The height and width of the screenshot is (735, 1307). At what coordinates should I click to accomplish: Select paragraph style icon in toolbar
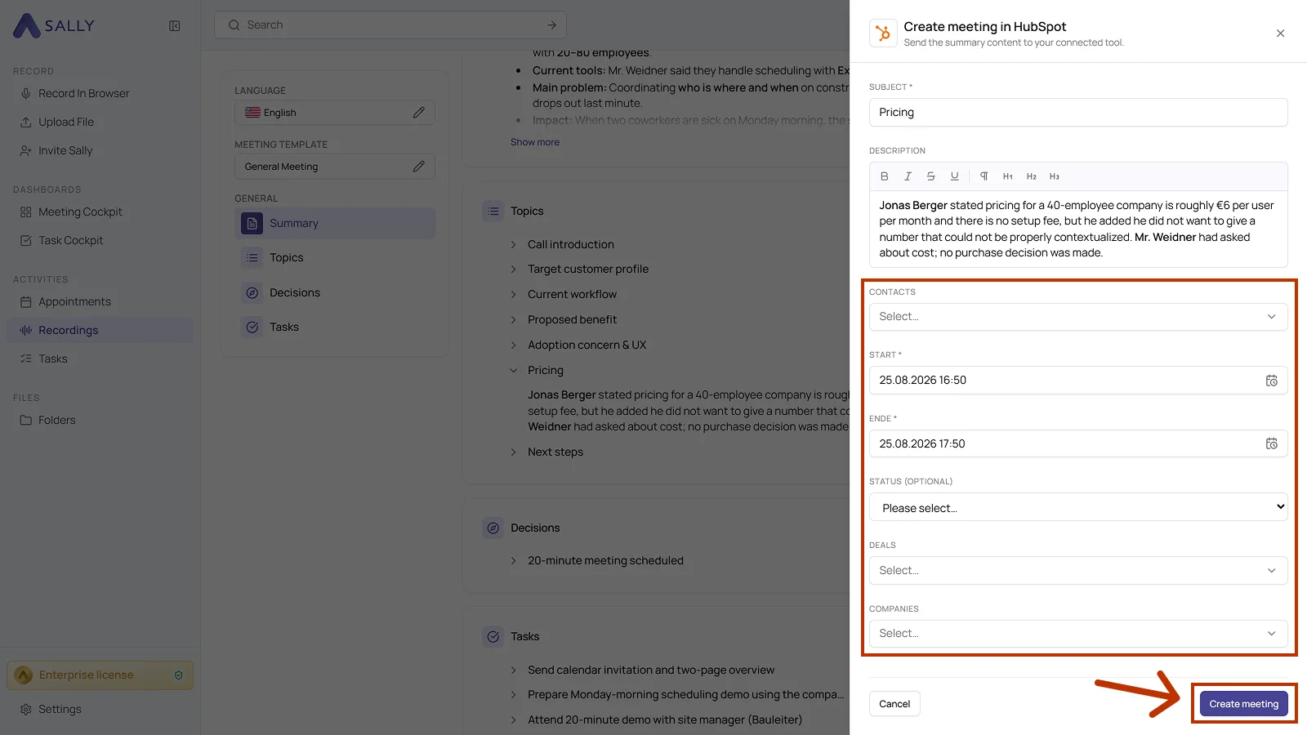[x=984, y=176]
